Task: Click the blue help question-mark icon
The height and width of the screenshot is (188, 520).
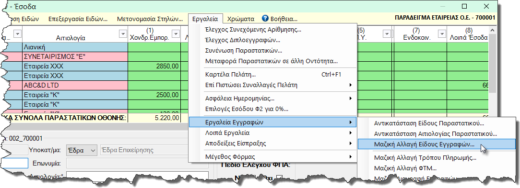Action: pyautogui.click(x=265, y=19)
